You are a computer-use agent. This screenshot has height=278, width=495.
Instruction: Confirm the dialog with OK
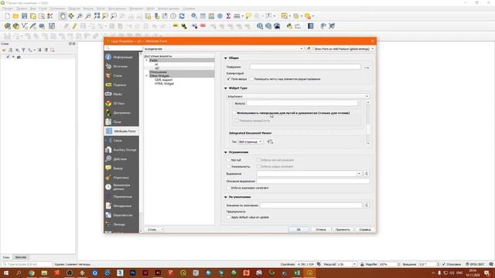pyautogui.click(x=299, y=229)
